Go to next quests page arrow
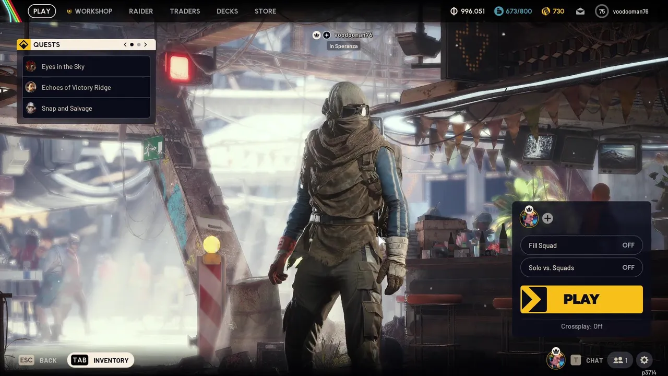668x376 pixels. click(x=146, y=44)
